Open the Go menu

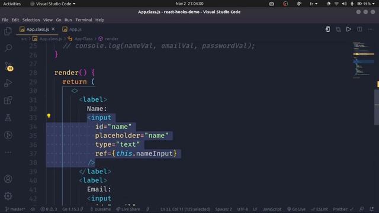point(59,20)
